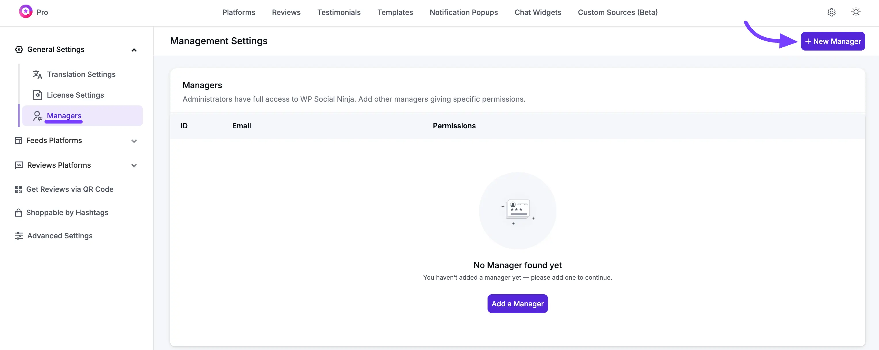Switch to the Chat Widgets section
This screenshot has width=879, height=350.
pyautogui.click(x=538, y=12)
